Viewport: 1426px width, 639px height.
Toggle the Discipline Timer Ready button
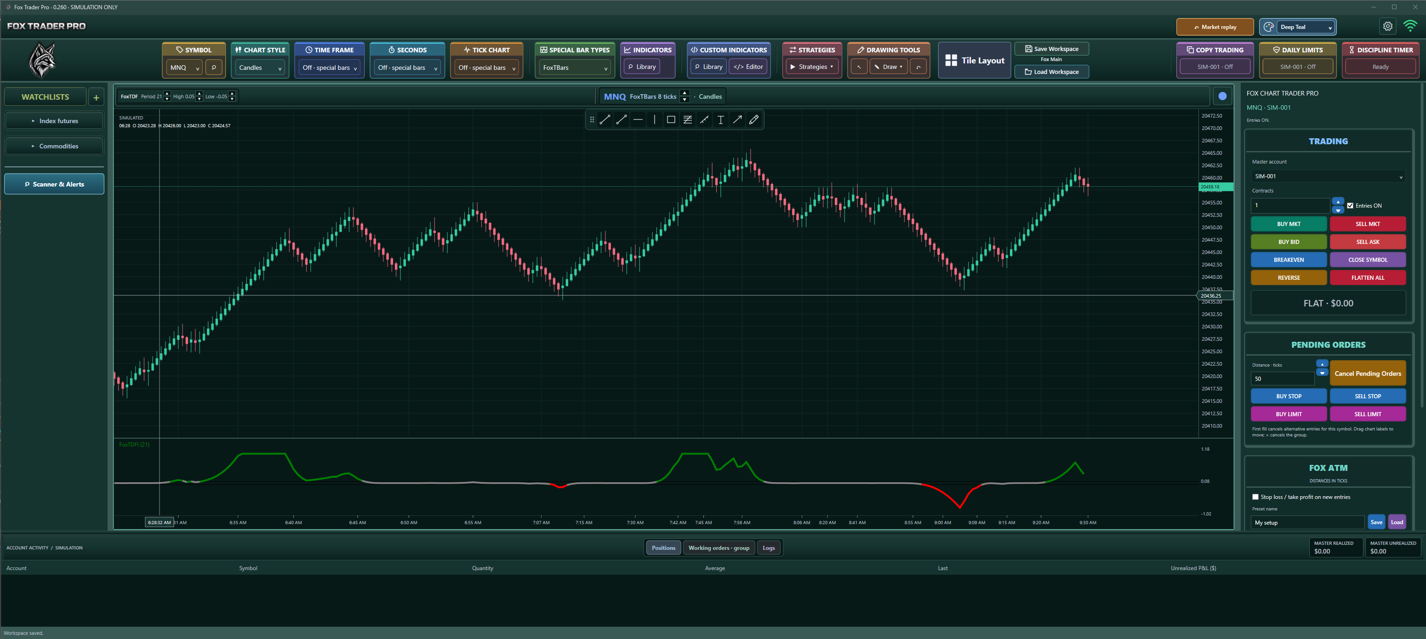pyautogui.click(x=1380, y=67)
